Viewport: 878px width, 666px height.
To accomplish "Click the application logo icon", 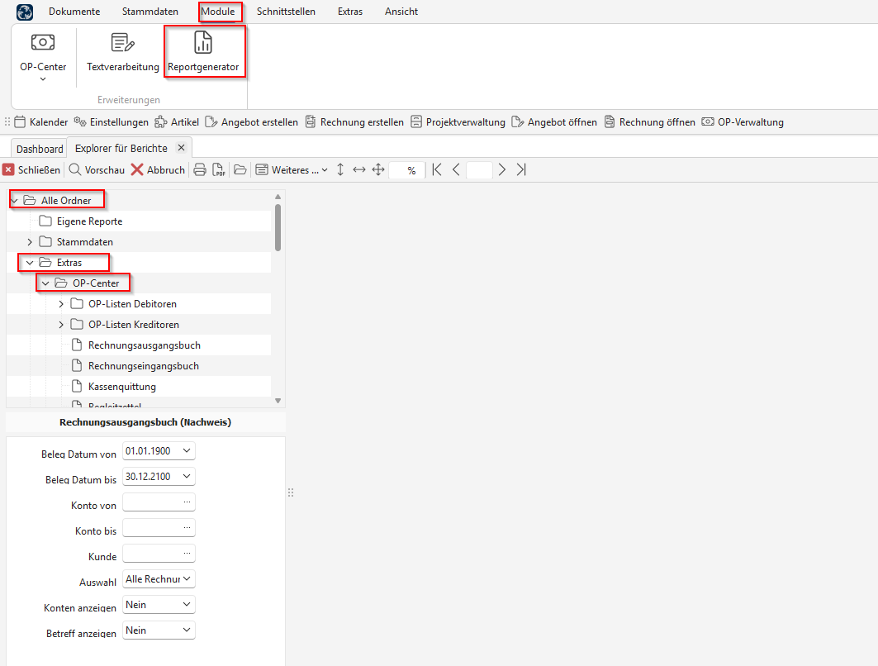I will [25, 12].
